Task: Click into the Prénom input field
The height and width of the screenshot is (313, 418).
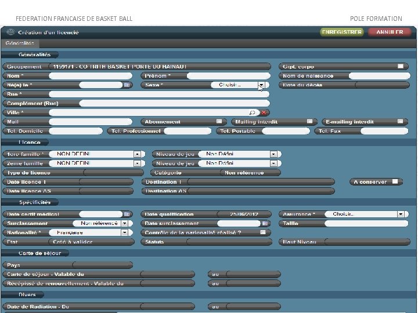Action: coord(229,76)
